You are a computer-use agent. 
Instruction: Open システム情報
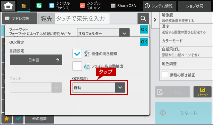tap(160, 6)
